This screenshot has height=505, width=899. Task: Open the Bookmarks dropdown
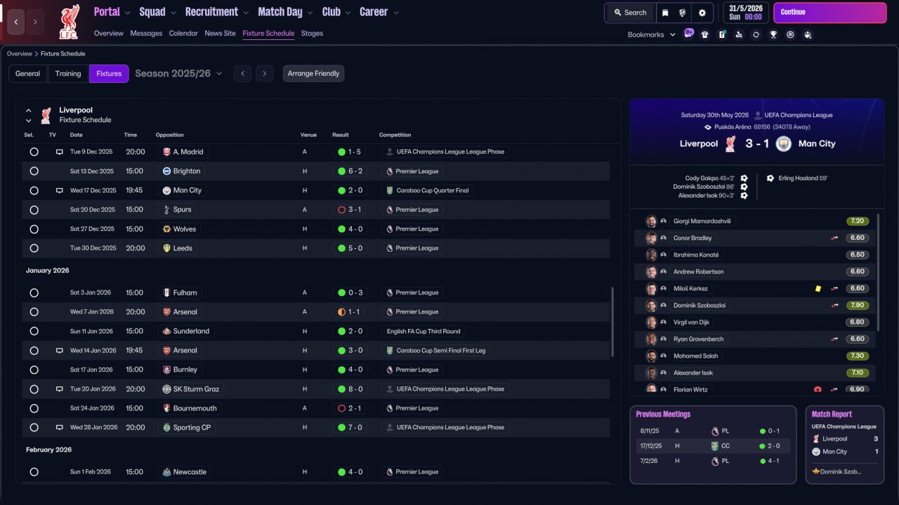click(x=651, y=34)
